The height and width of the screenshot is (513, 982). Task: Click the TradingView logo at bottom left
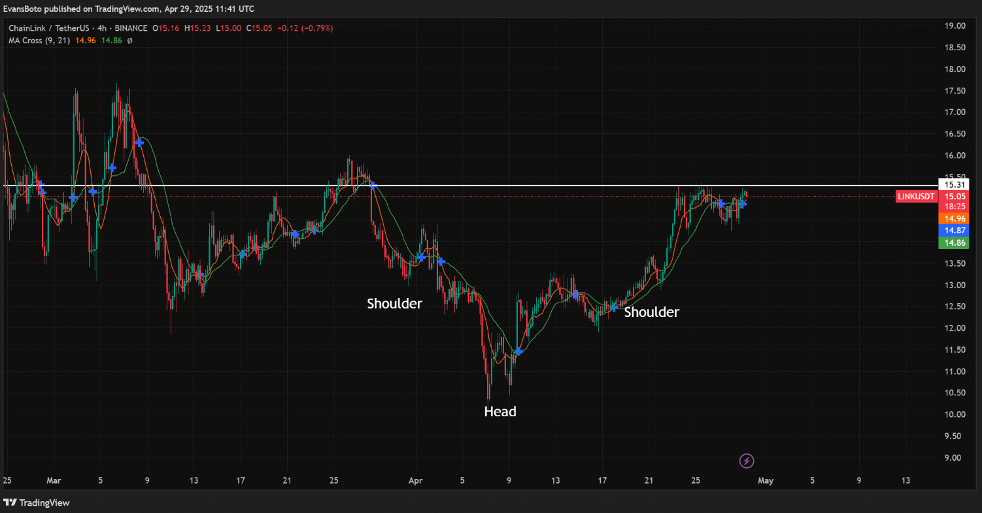[x=37, y=503]
